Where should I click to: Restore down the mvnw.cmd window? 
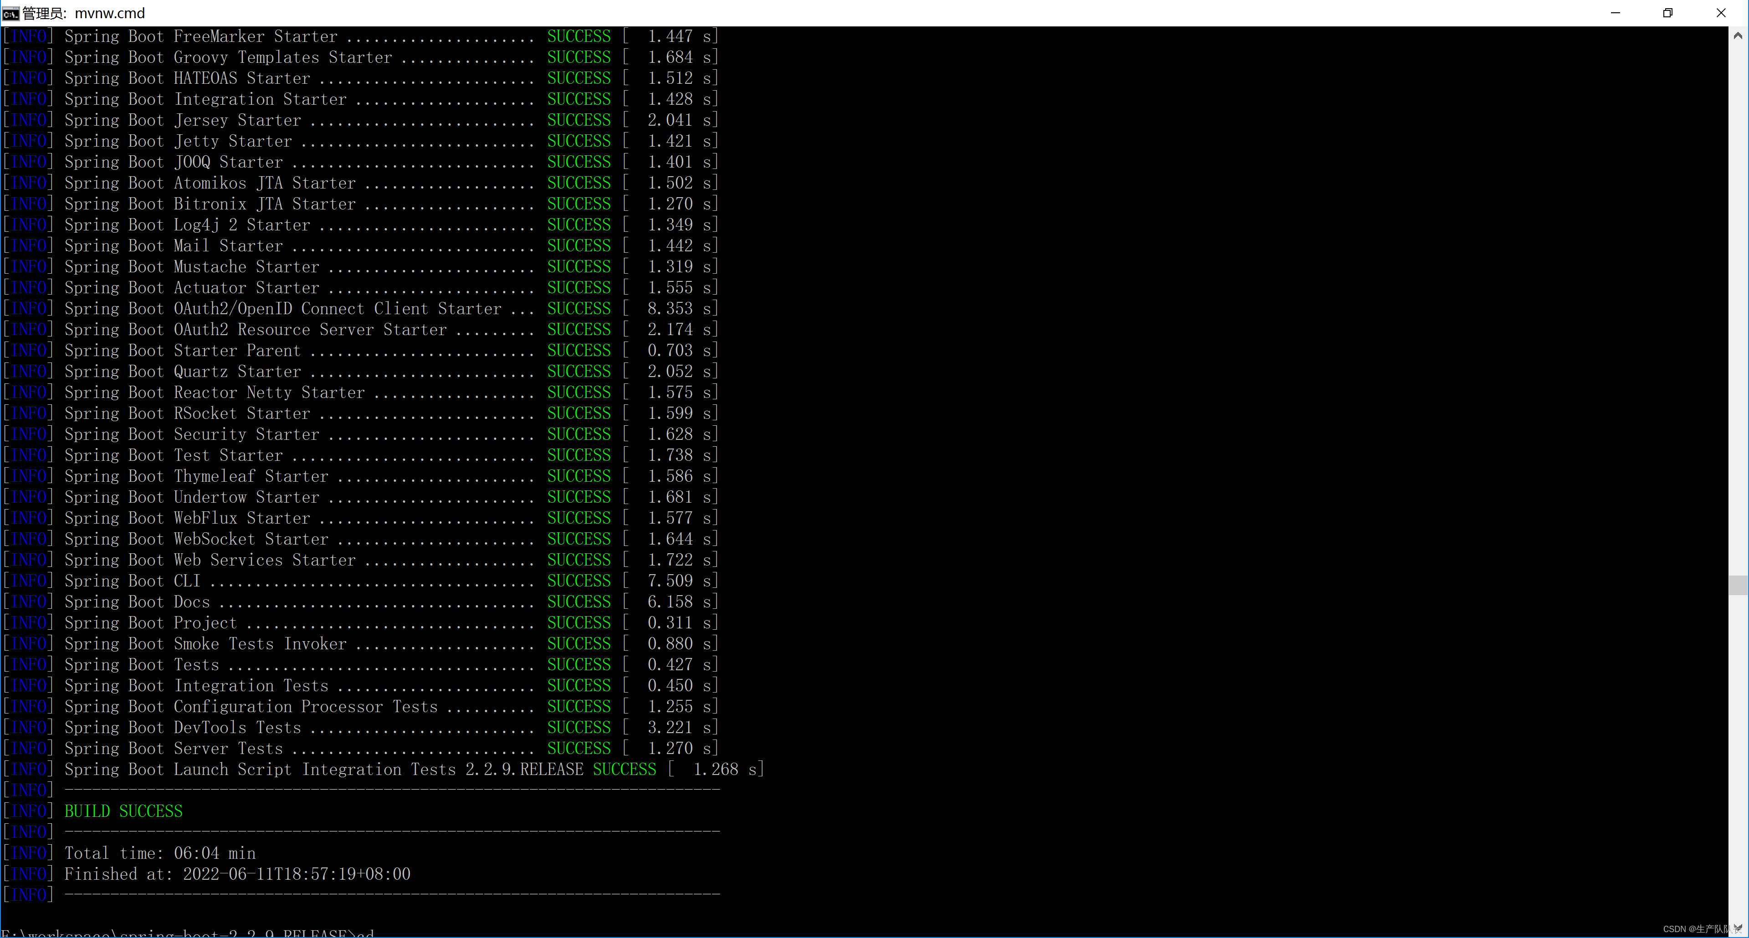click(x=1667, y=13)
